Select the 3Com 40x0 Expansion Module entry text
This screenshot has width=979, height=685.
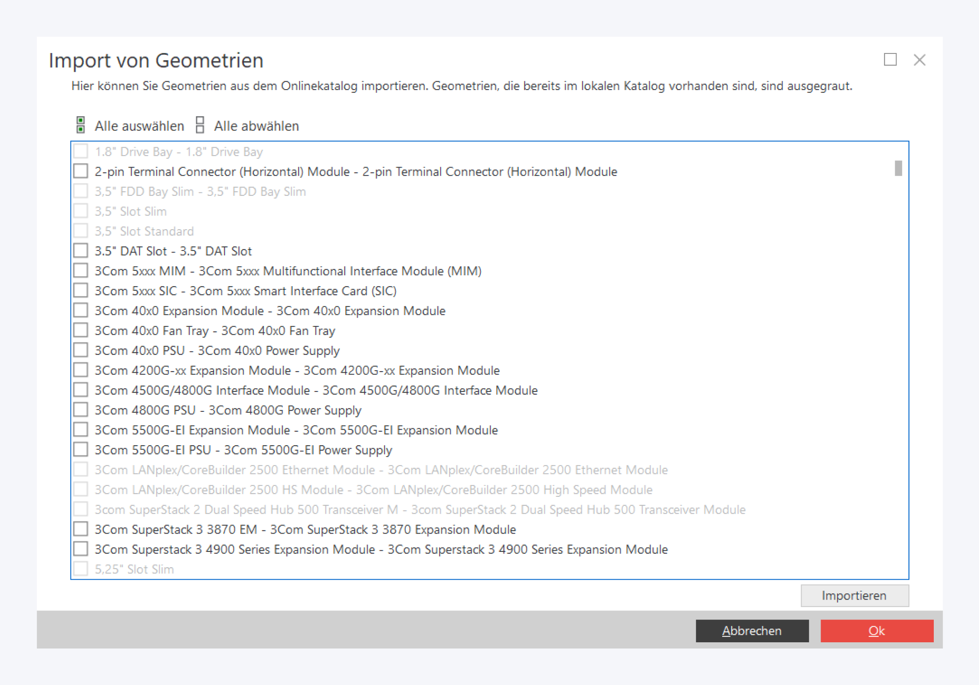click(x=270, y=311)
